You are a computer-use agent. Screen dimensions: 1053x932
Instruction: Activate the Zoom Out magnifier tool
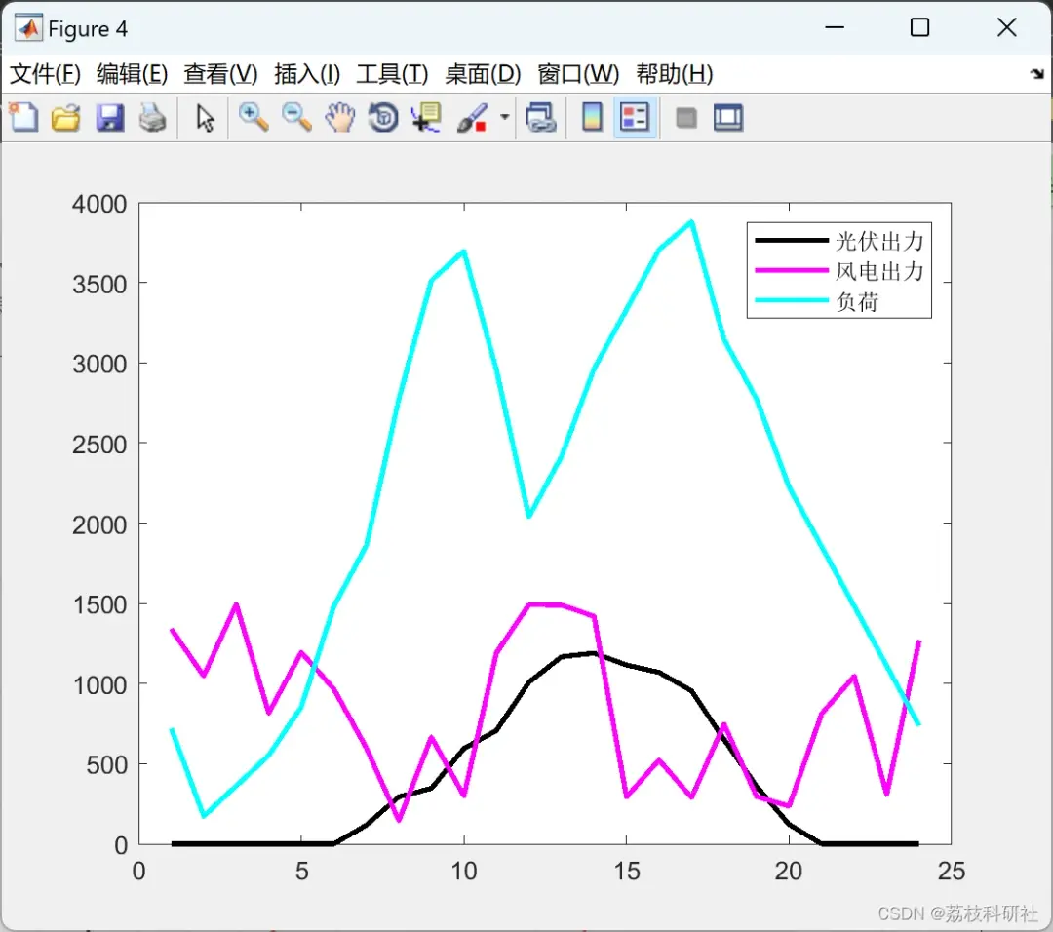[296, 118]
